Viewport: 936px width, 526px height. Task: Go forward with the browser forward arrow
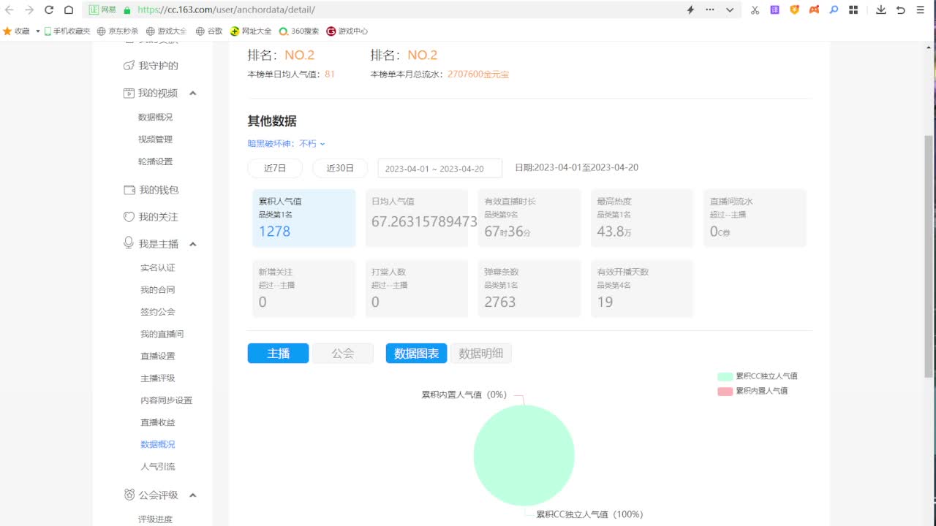click(x=29, y=9)
